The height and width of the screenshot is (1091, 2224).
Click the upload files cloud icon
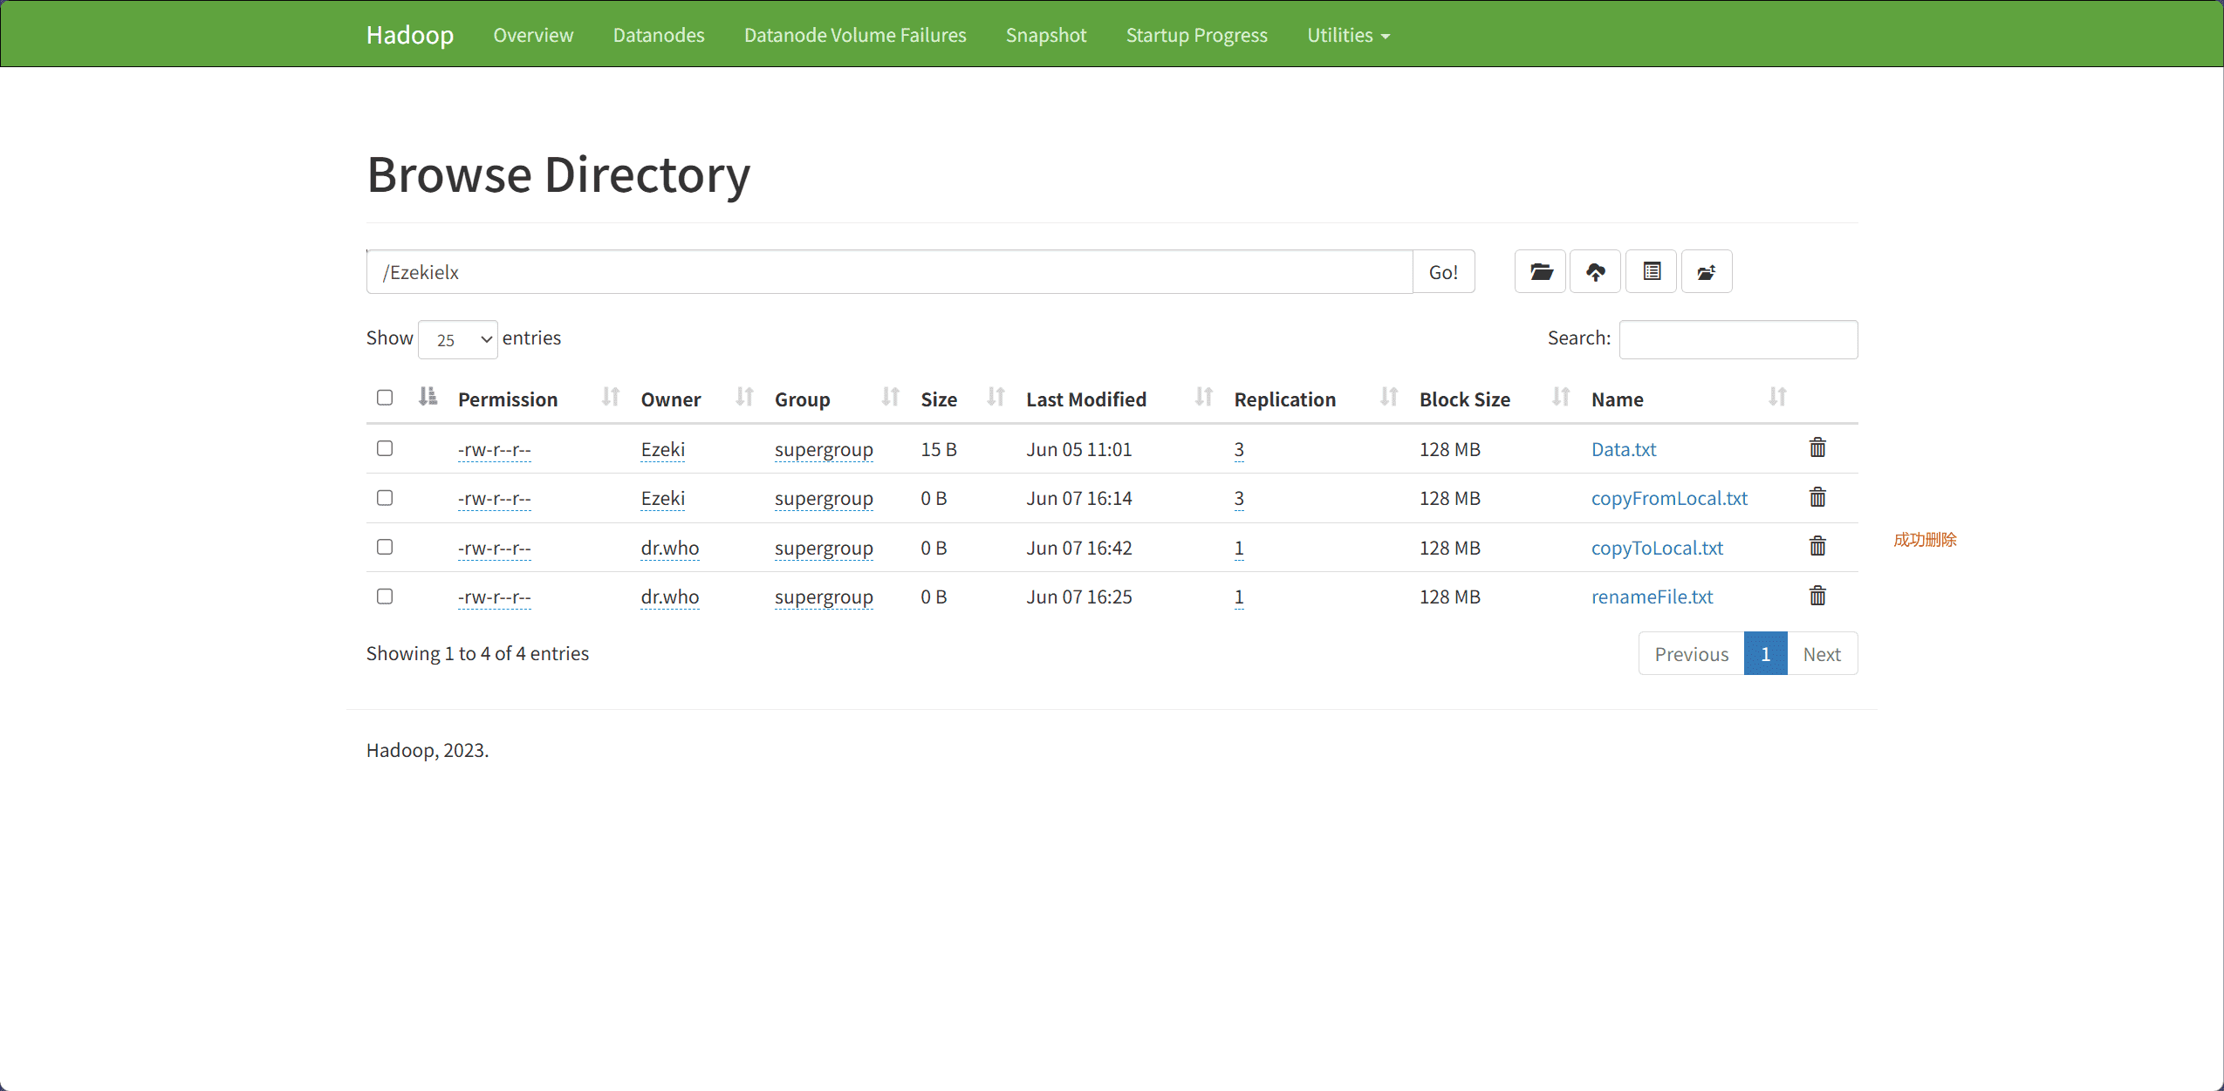(x=1596, y=272)
